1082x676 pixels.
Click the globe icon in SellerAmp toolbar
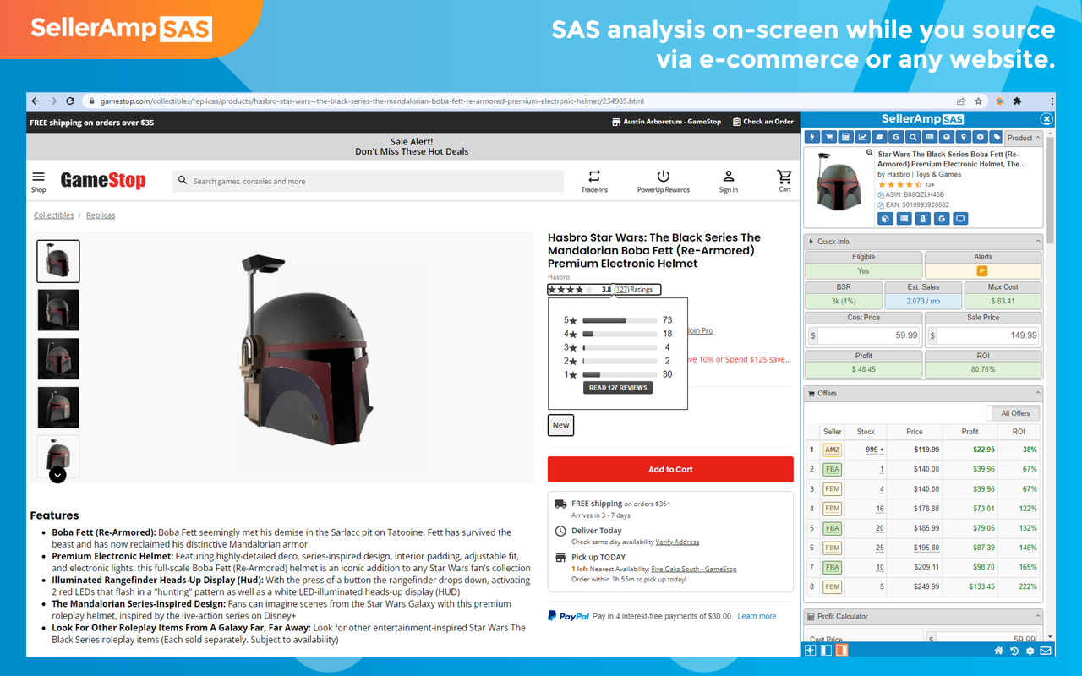[x=947, y=137]
